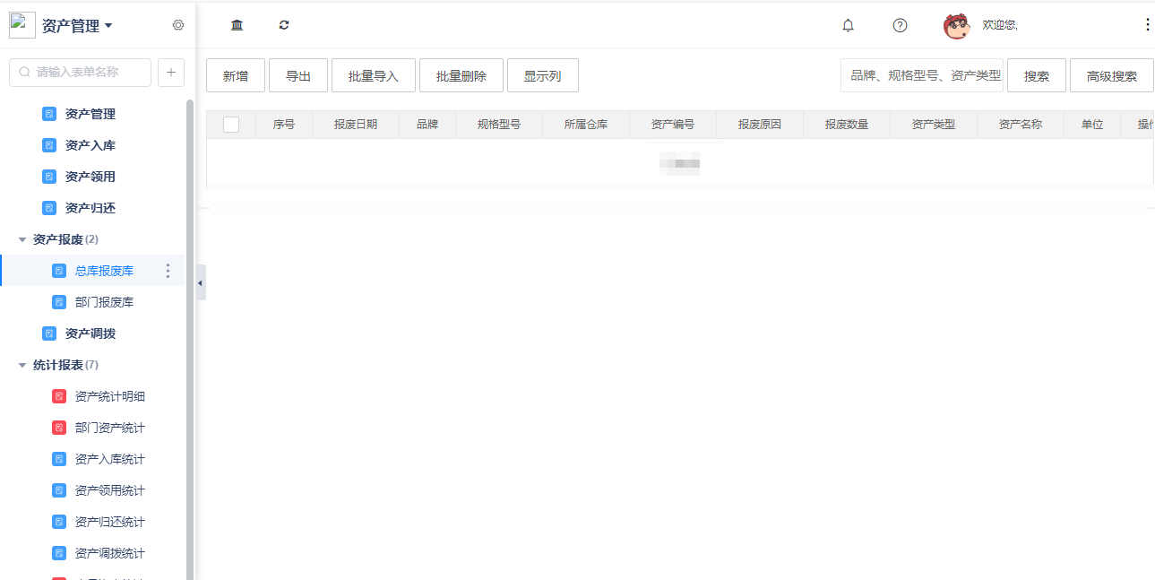Focus the 品牌、规格型号 search field

(922, 75)
